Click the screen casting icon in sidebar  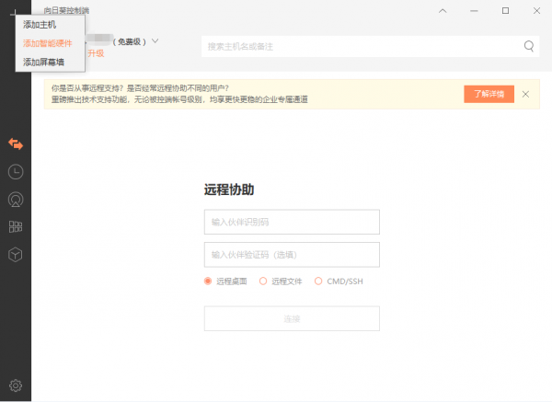click(x=15, y=199)
